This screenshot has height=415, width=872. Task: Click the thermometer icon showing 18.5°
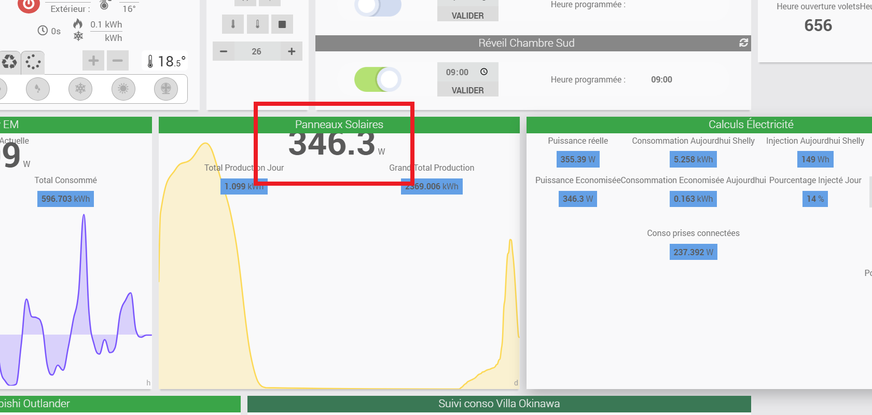click(150, 62)
